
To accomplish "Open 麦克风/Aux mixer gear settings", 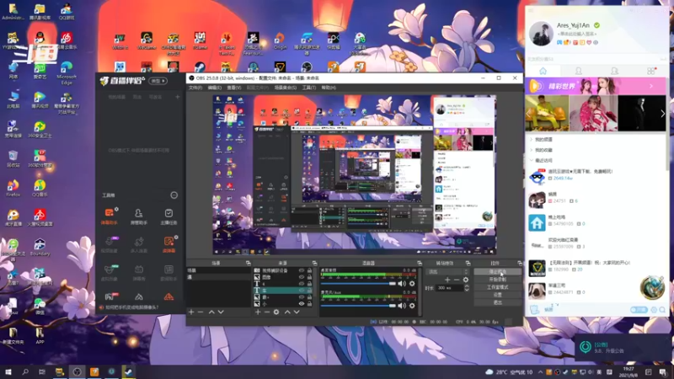I will [x=412, y=306].
